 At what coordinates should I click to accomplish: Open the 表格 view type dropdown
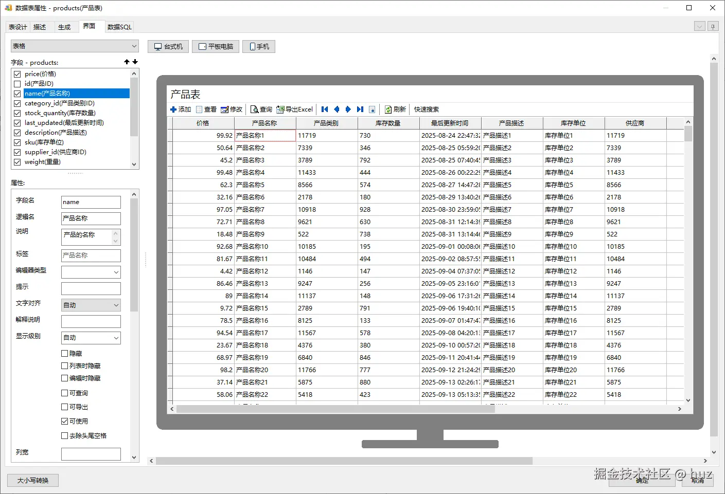(x=75, y=46)
